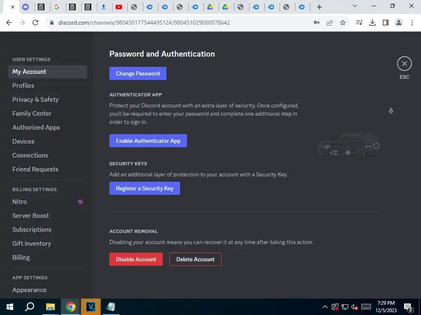Click the security alert tray icon
Screen dimensions: 421x315
[335, 307]
